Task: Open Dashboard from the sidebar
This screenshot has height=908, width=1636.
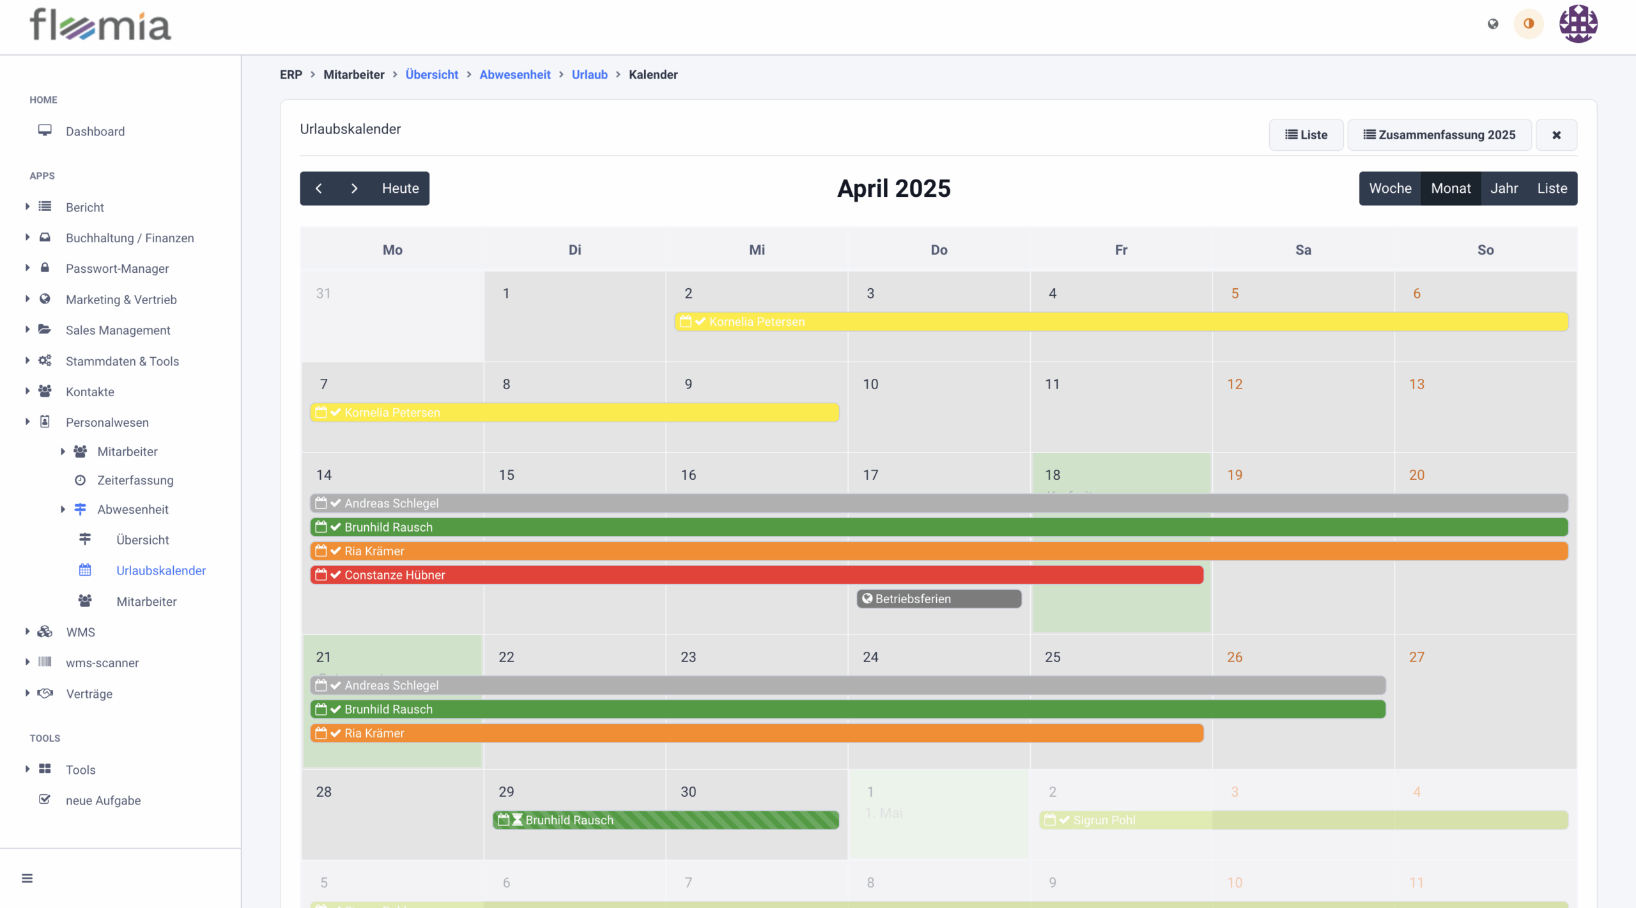Action: click(x=95, y=131)
